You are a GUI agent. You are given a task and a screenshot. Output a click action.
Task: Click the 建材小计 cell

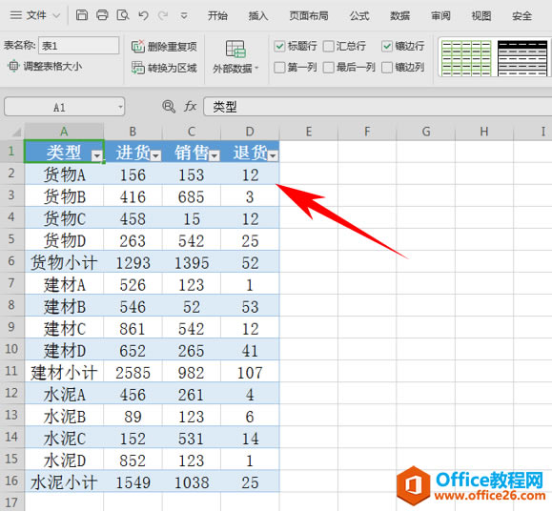[x=64, y=372]
